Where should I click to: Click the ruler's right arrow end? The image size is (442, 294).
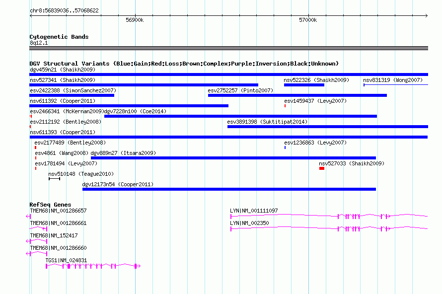pos(427,15)
